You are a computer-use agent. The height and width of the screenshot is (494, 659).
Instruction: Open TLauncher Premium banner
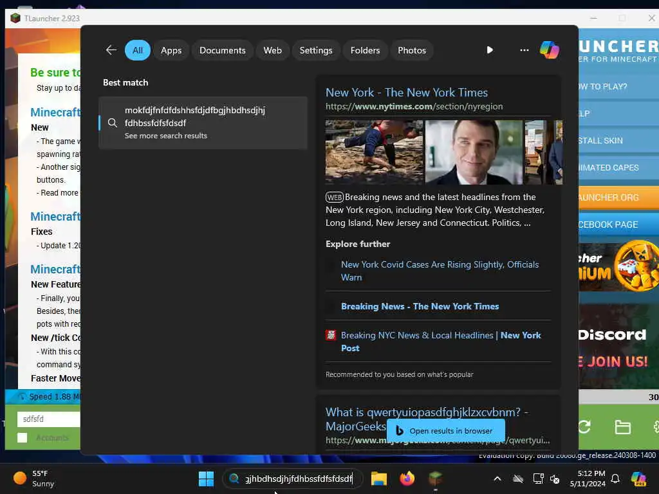coord(618,266)
